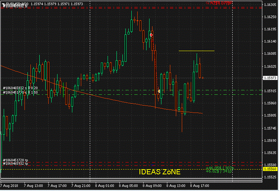Image resolution: width=279 pixels, height=191 pixels.
Task: Click the #1860465932 sell 0.20 order label
Action: (20, 88)
